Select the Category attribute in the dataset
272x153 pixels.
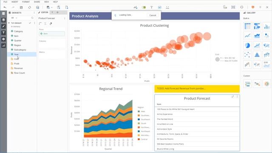click(x=18, y=31)
